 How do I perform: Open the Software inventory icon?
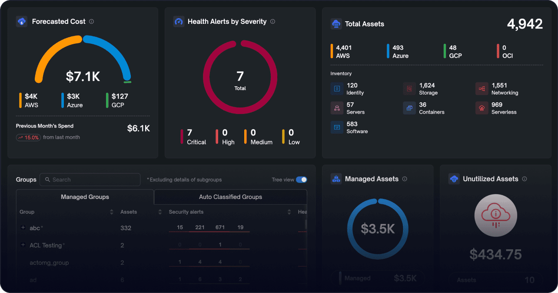click(337, 127)
